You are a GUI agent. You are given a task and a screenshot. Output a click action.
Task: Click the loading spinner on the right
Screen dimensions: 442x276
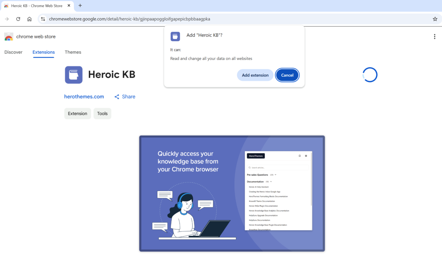[x=370, y=74]
